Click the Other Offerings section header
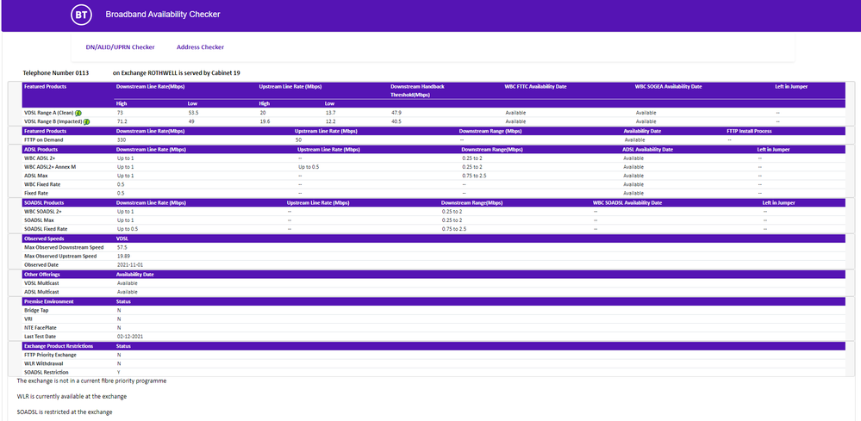The width and height of the screenshot is (861, 421). (x=41, y=274)
